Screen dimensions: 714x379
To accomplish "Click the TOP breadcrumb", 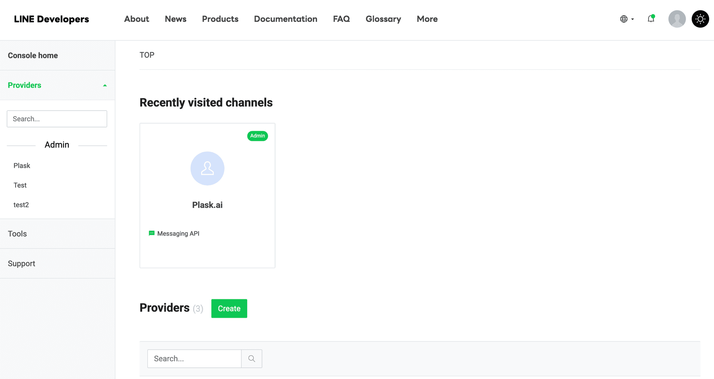I will click(x=147, y=55).
